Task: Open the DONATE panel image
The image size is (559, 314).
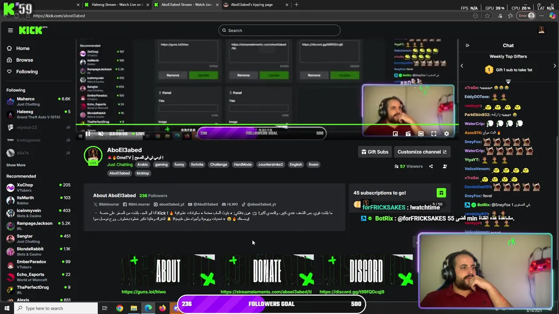Action: 267,271
